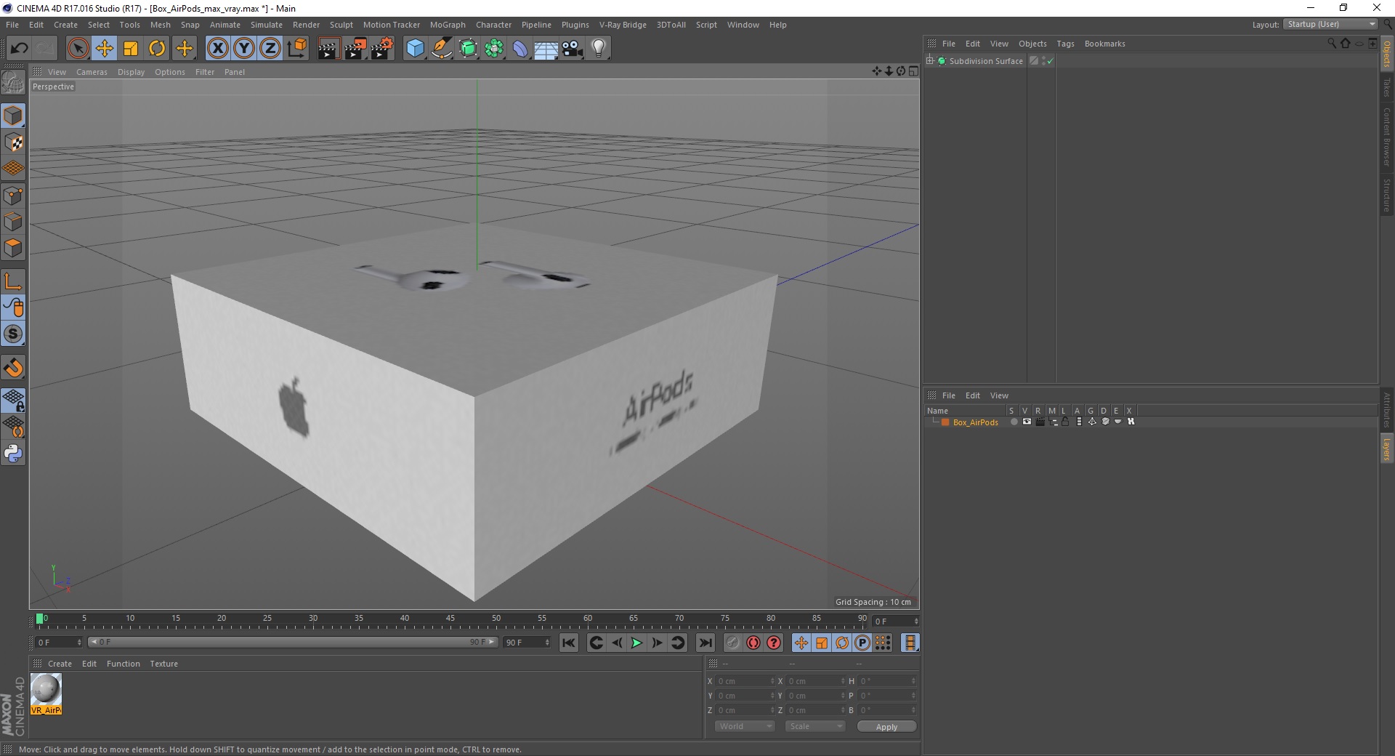Viewport: 1395px width, 756px height.
Task: Click Render View clapperboard icon
Action: 328,49
